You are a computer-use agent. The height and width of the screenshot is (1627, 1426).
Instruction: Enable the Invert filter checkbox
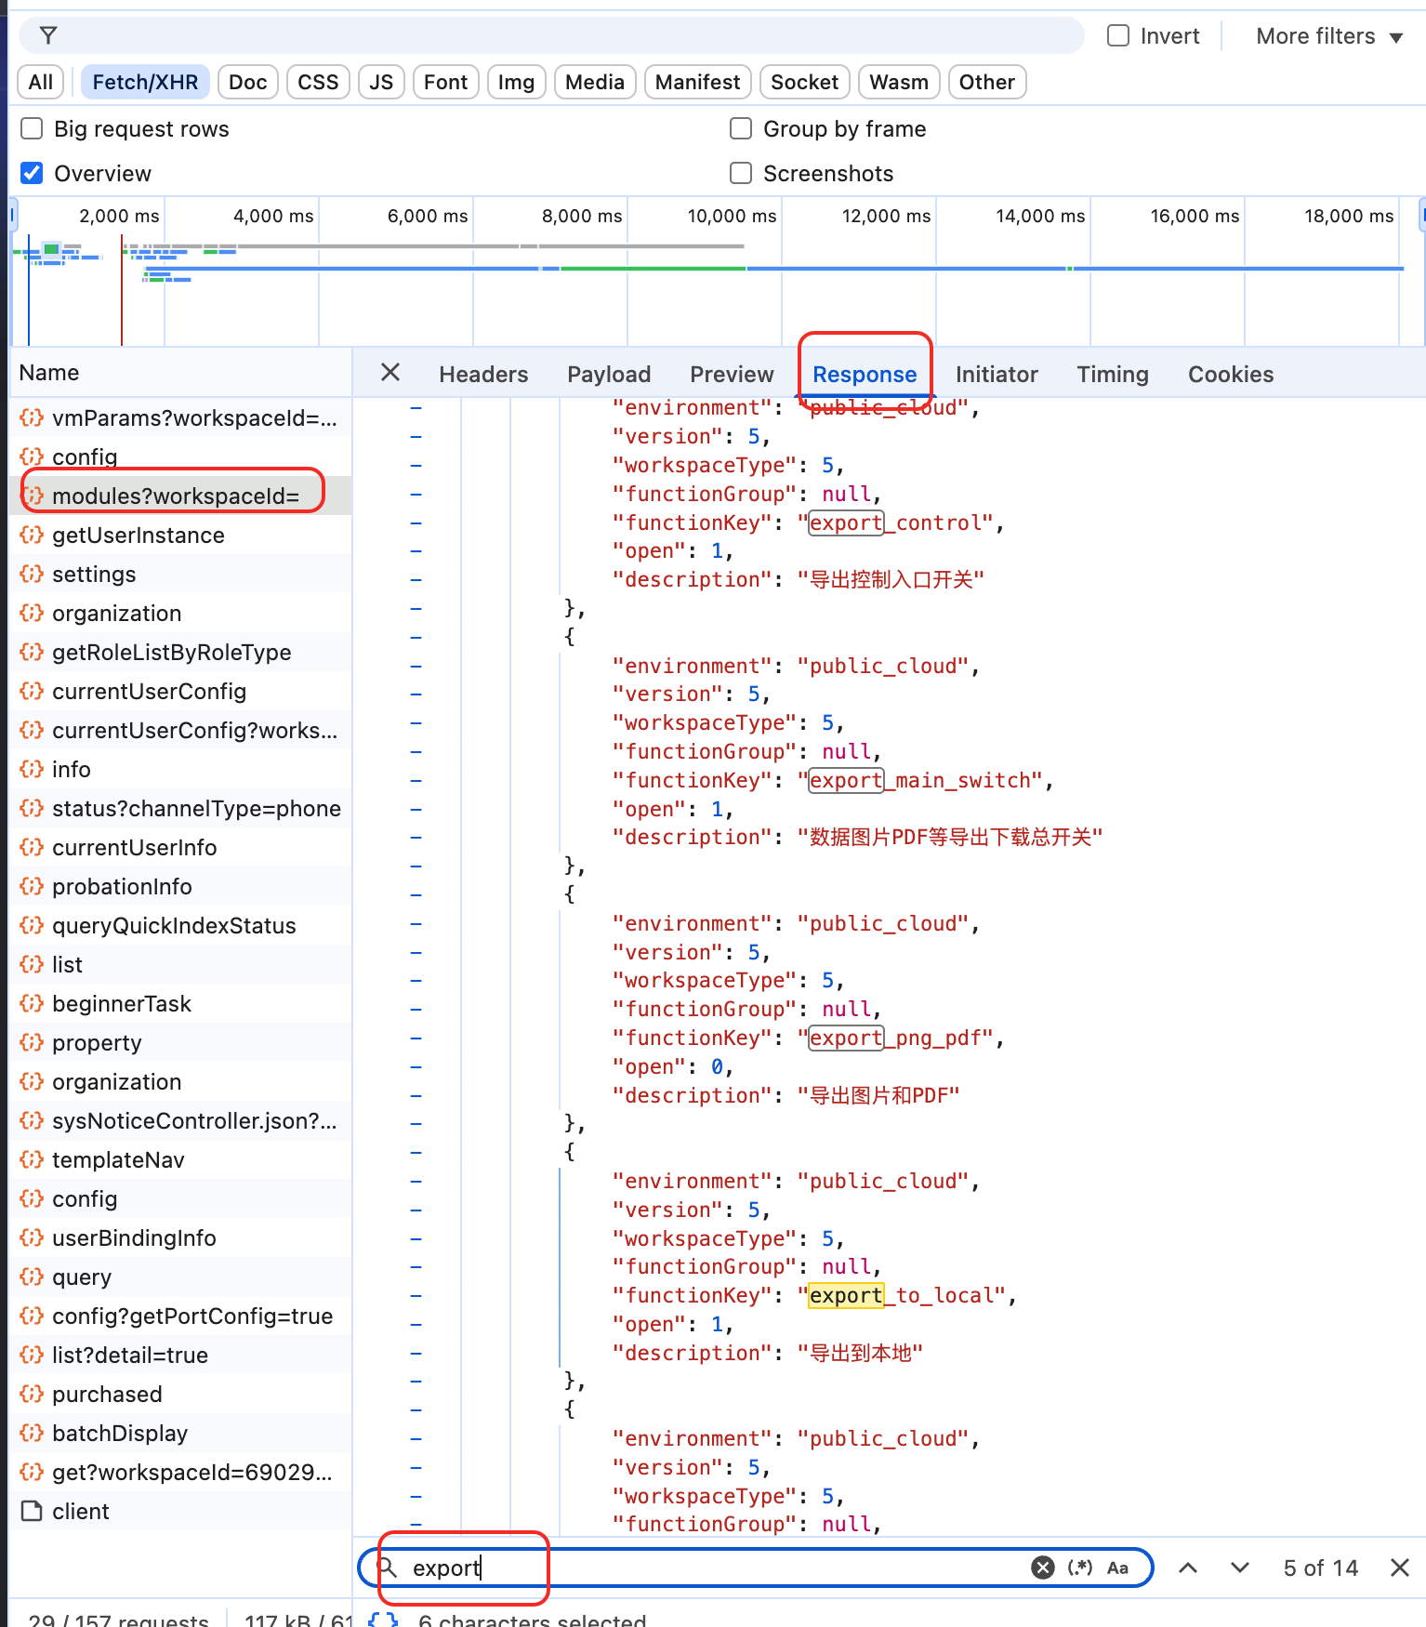coord(1118,36)
